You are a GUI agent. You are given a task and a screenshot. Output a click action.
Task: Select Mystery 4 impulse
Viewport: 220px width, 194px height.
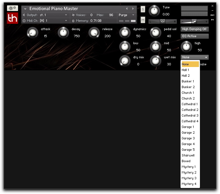tap(190, 184)
